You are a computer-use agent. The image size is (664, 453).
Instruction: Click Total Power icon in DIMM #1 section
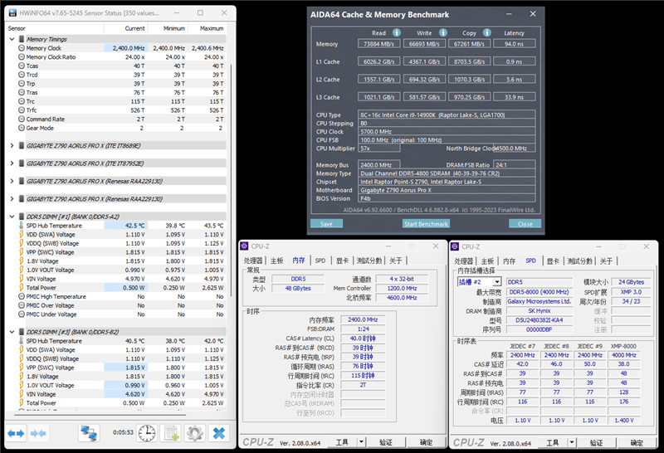[22, 287]
